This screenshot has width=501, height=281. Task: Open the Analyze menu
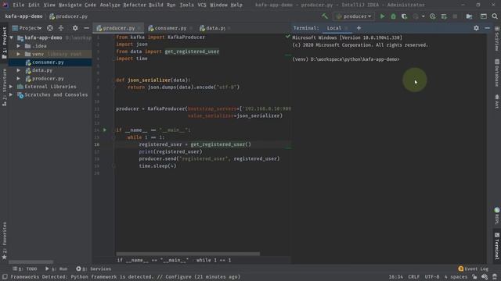click(110, 5)
